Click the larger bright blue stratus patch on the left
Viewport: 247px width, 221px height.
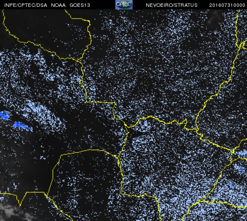(22, 127)
